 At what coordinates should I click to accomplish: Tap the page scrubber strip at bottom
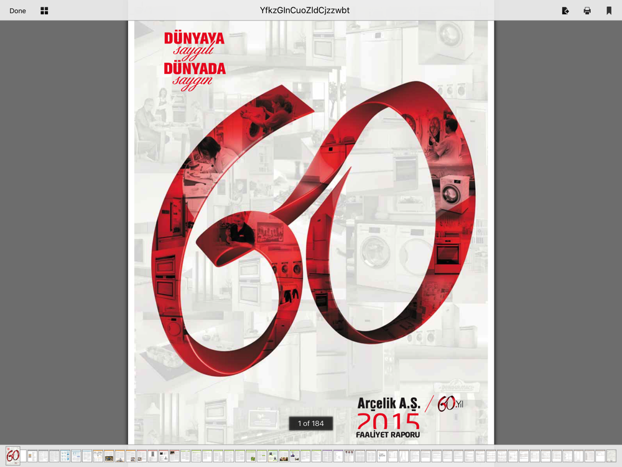tap(311, 456)
